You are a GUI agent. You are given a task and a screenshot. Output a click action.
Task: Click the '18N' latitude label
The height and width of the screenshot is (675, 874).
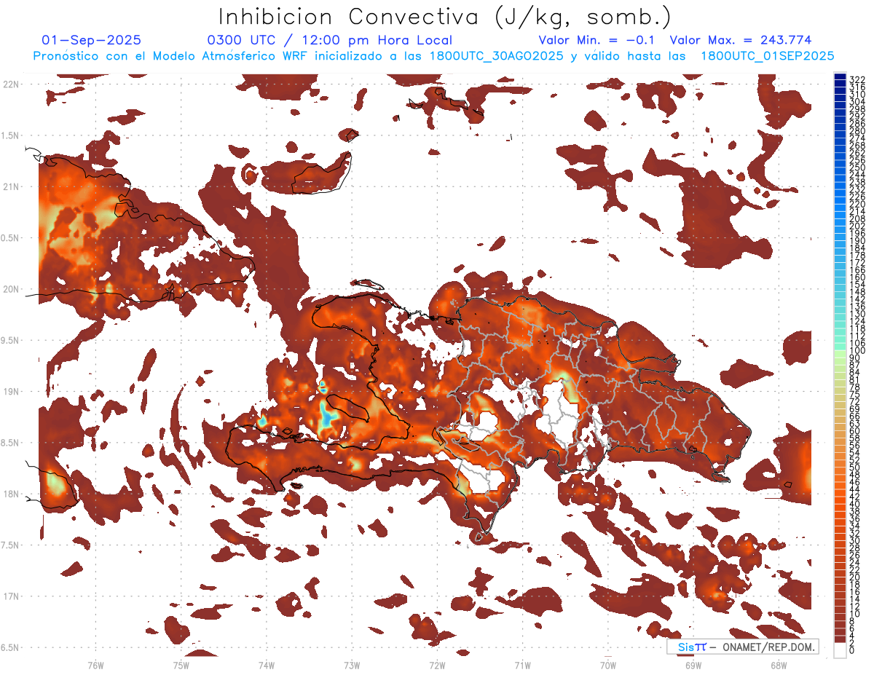(11, 494)
